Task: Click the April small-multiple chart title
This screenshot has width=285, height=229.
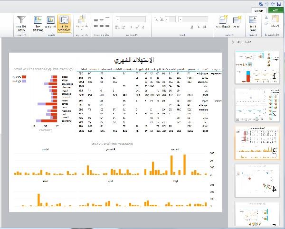Action: [176, 181]
